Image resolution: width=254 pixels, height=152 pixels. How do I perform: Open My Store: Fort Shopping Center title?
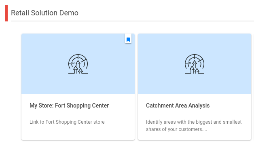coord(69,106)
